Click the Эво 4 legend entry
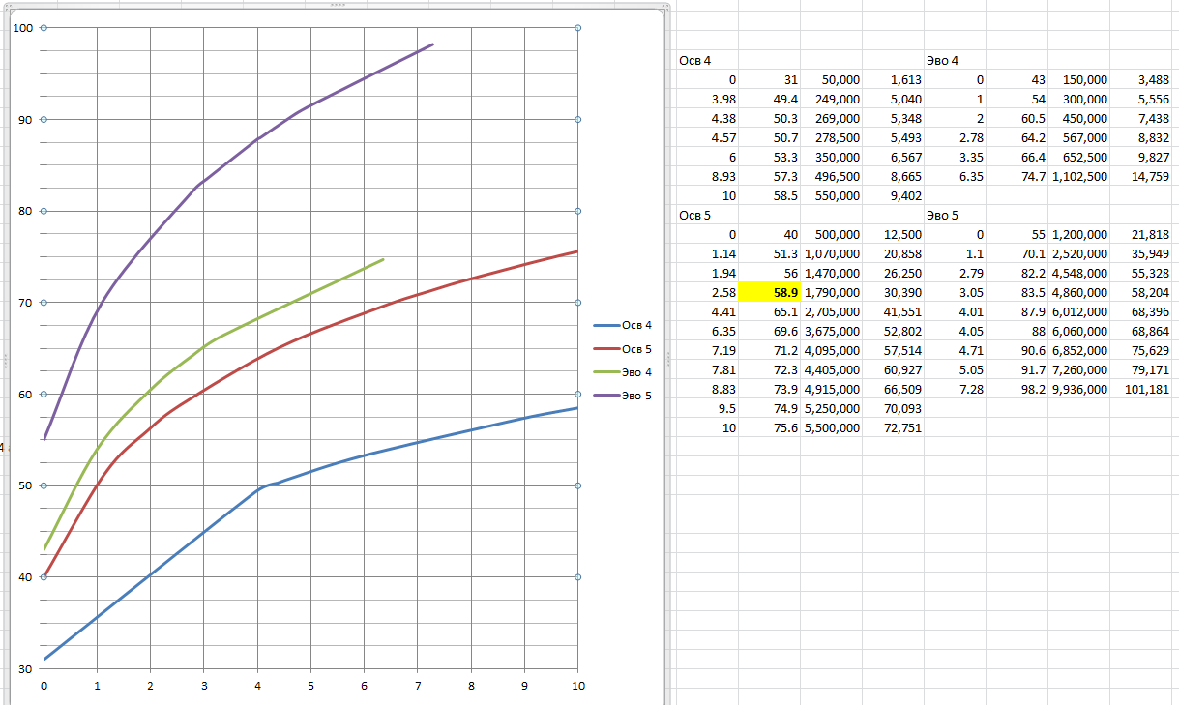1179x705 pixels. point(623,372)
